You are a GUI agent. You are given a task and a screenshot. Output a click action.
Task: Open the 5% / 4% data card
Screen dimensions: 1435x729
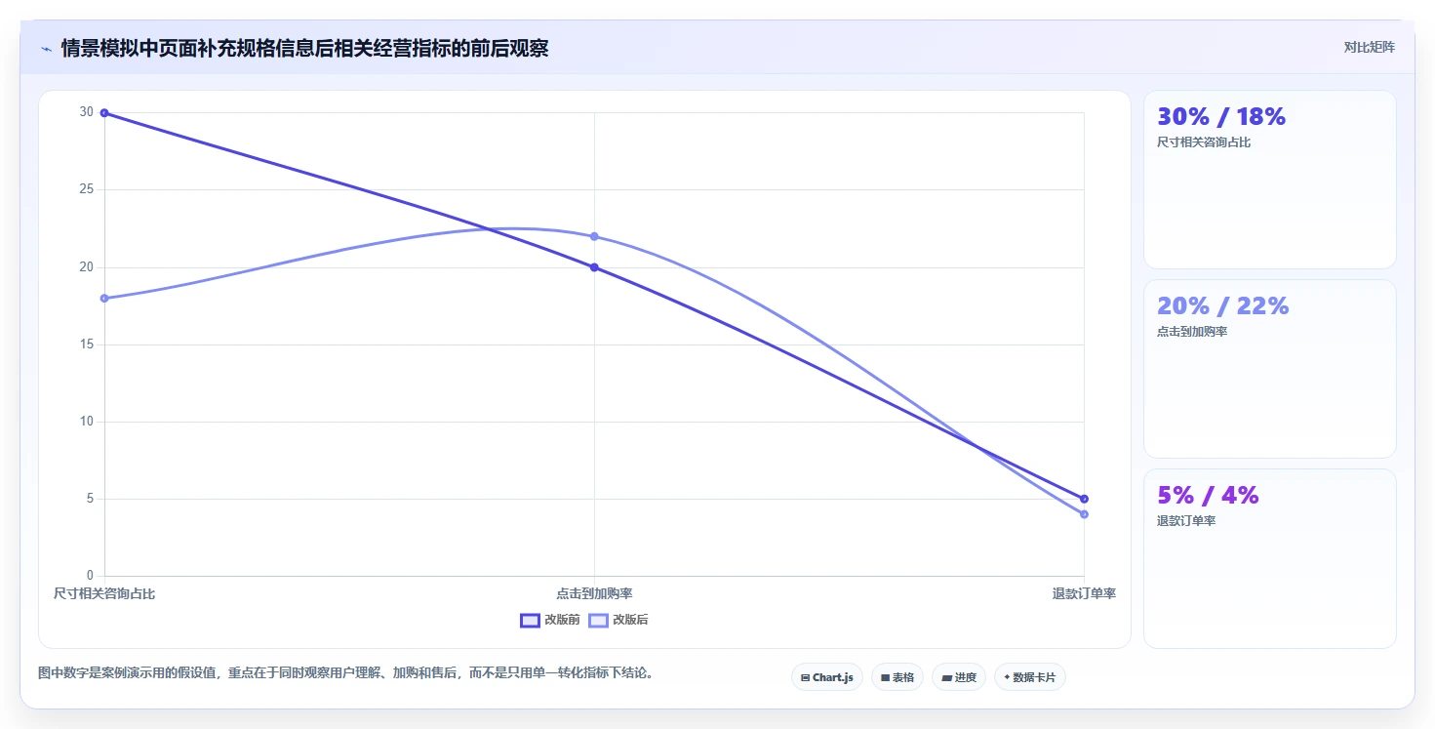[1269, 558]
